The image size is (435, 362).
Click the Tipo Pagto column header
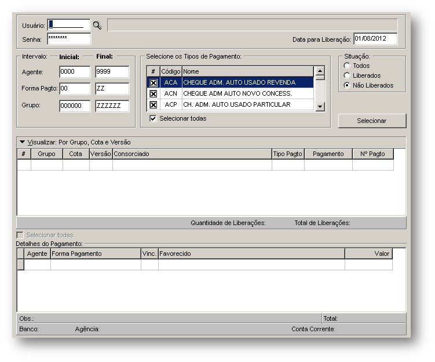pyautogui.click(x=288, y=154)
